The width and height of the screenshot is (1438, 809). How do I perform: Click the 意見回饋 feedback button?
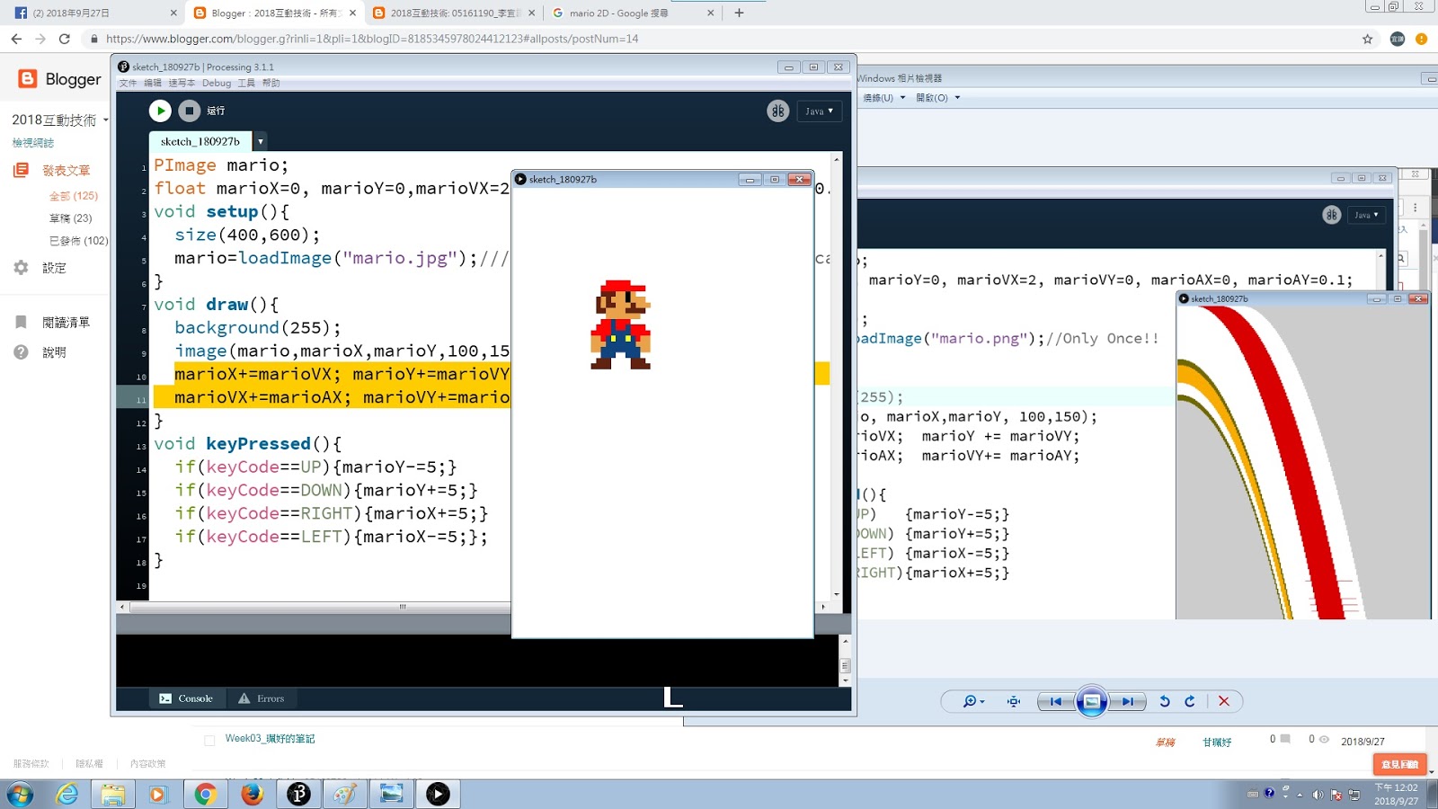(x=1399, y=764)
